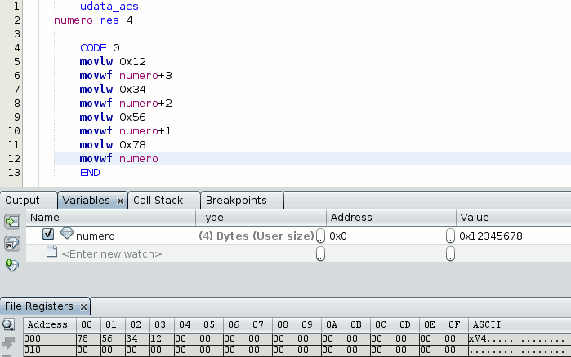Open the Type ellipsis button for numero
The image size is (571, 357).
point(320,236)
